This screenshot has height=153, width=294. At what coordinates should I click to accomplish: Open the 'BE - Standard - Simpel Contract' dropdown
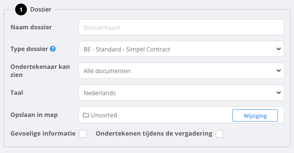[181, 49]
